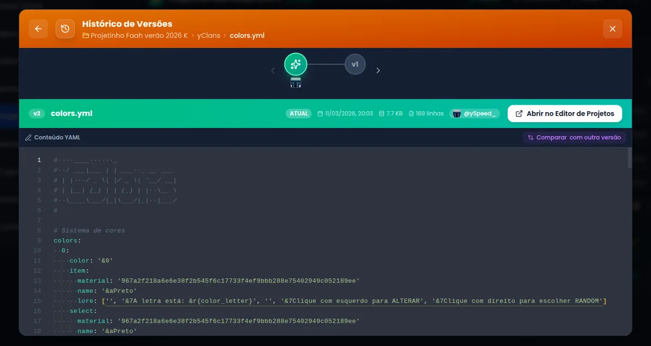651x346 pixels.
Task: Click the calendar icon beside the date
Action: pyautogui.click(x=320, y=114)
